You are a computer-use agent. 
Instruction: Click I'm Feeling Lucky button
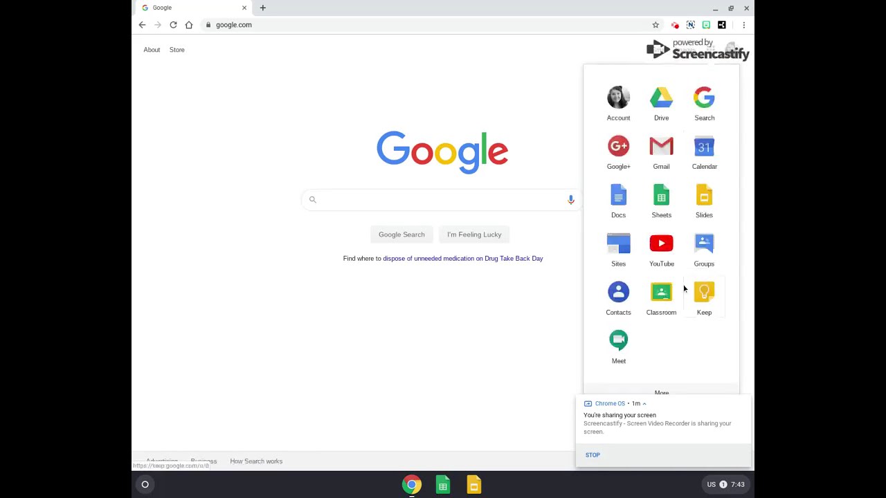point(474,234)
